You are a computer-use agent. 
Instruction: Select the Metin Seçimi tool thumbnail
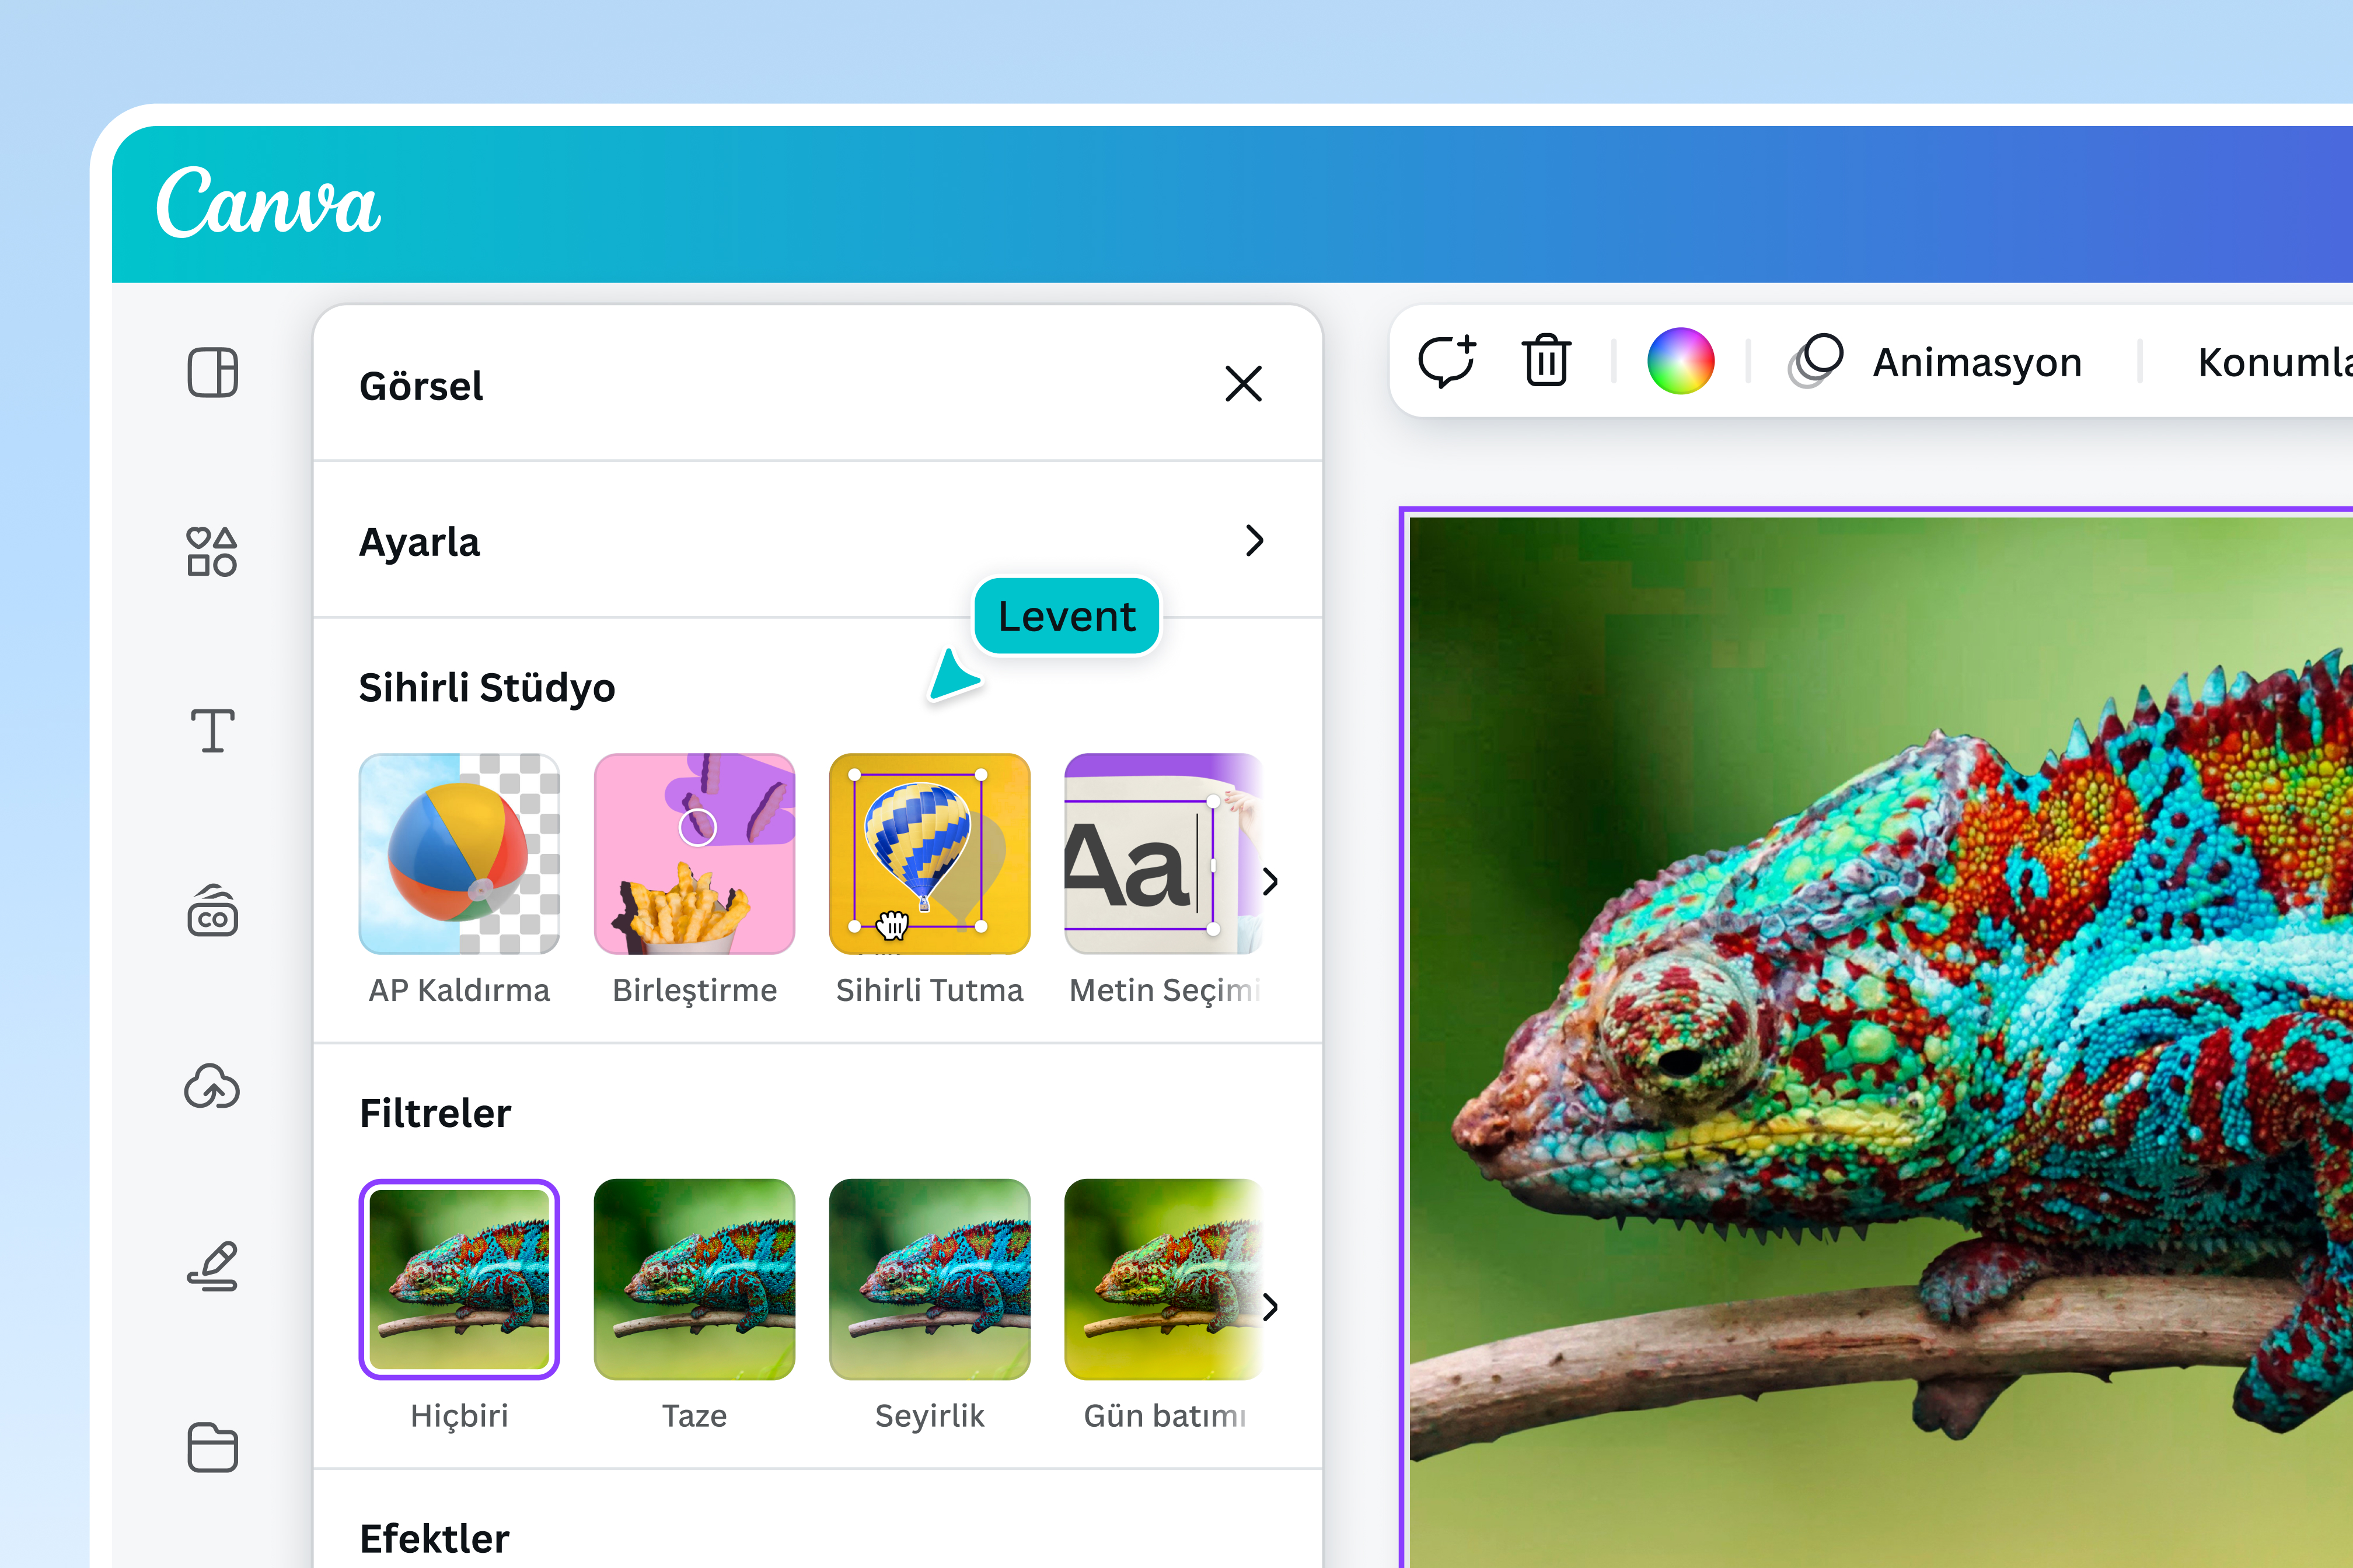[1162, 854]
